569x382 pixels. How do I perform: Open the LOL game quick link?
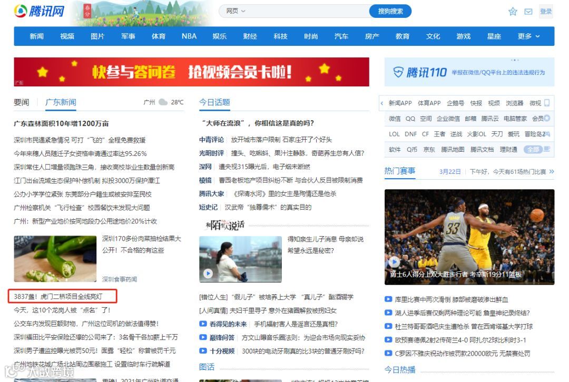pyautogui.click(x=395, y=134)
